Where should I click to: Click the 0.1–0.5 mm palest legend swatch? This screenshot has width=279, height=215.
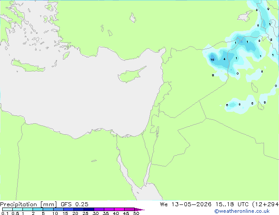7,209
